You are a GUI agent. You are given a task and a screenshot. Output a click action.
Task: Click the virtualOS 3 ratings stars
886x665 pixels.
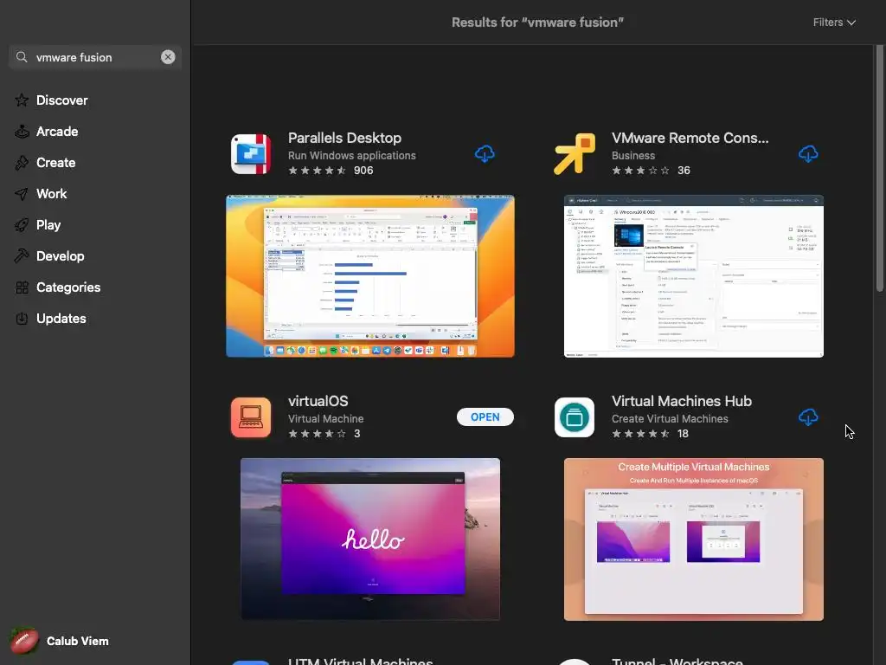317,434
